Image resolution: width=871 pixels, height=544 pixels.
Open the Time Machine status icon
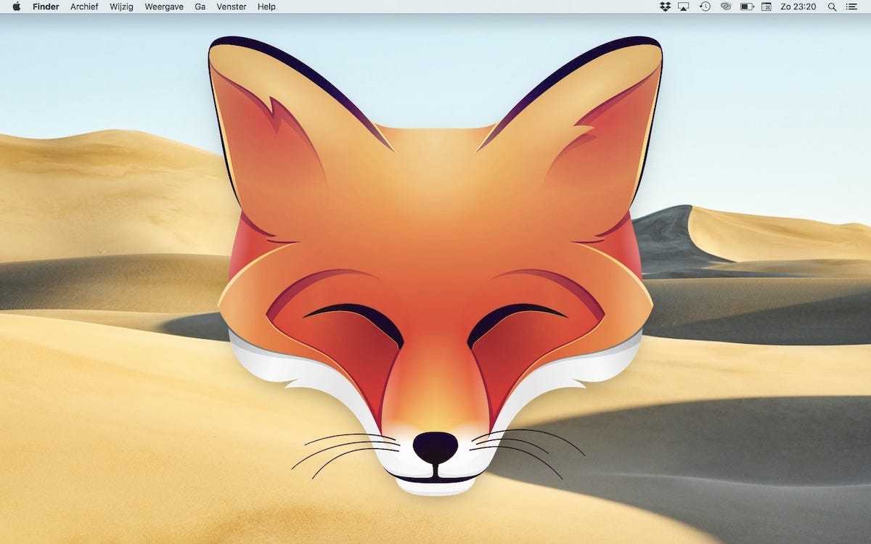pos(705,7)
